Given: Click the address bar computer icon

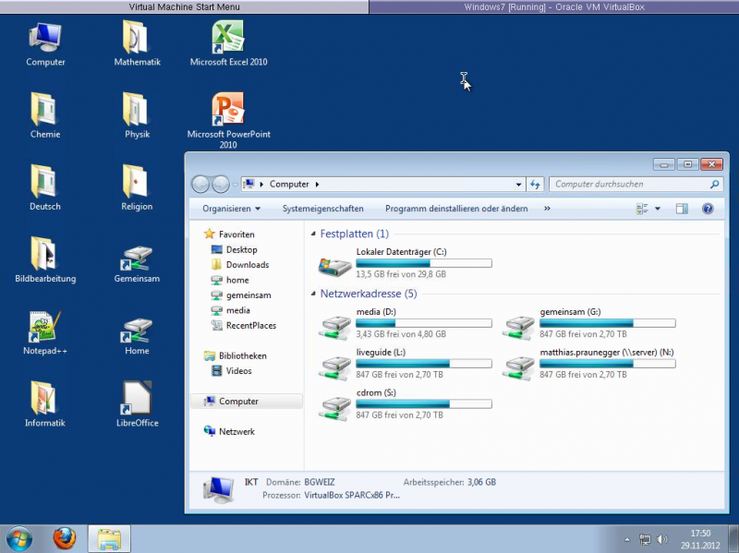Looking at the screenshot, I should click(249, 184).
